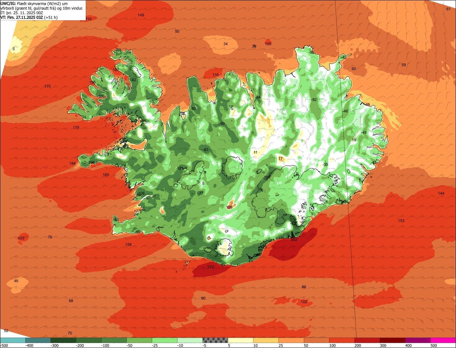
Task: Click the map value '-42' on the northeast tip
Action: (x=343, y=57)
